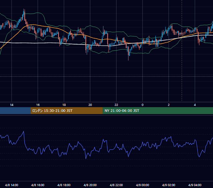Click the 4/8 22:00 label on indicator axis
The image size is (213, 188).
coord(116,185)
